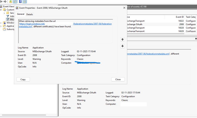The image size is (197, 118).
Task: Open the login.windows.net link in the dialog
Action: [x=32, y=24]
